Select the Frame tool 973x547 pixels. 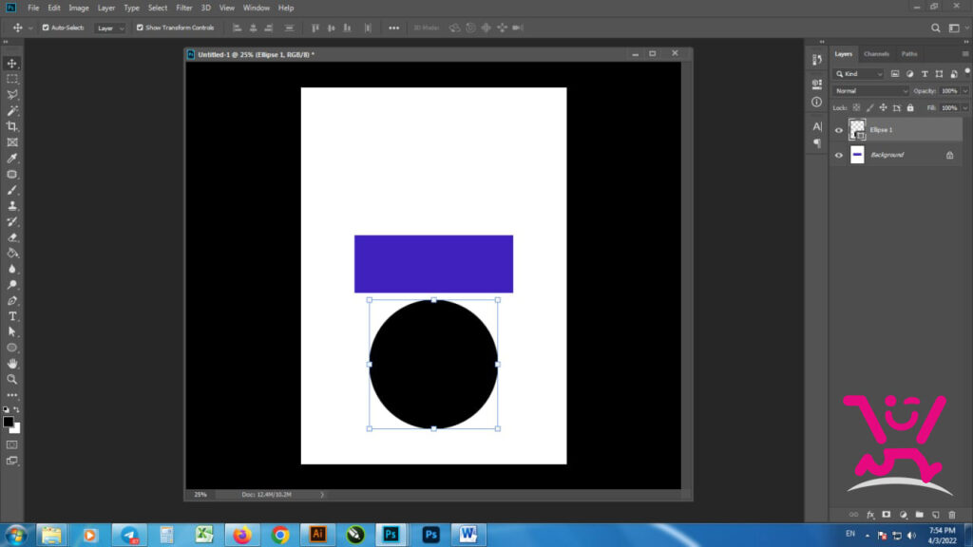coord(11,142)
